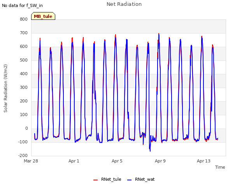This screenshot has height=187, width=249.
Task: Click the 500 y-axis tick label
Action: (24, 60)
